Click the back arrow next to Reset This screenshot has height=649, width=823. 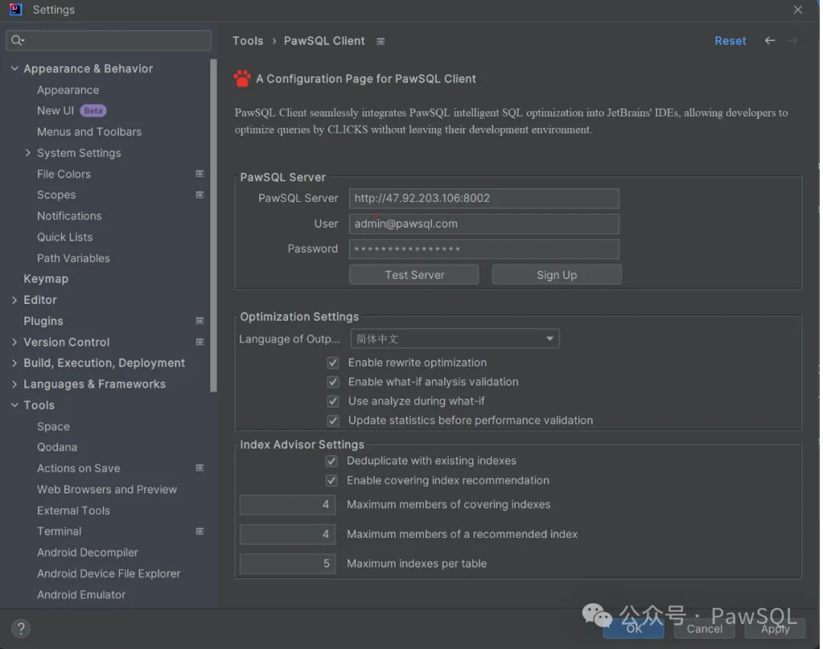770,40
